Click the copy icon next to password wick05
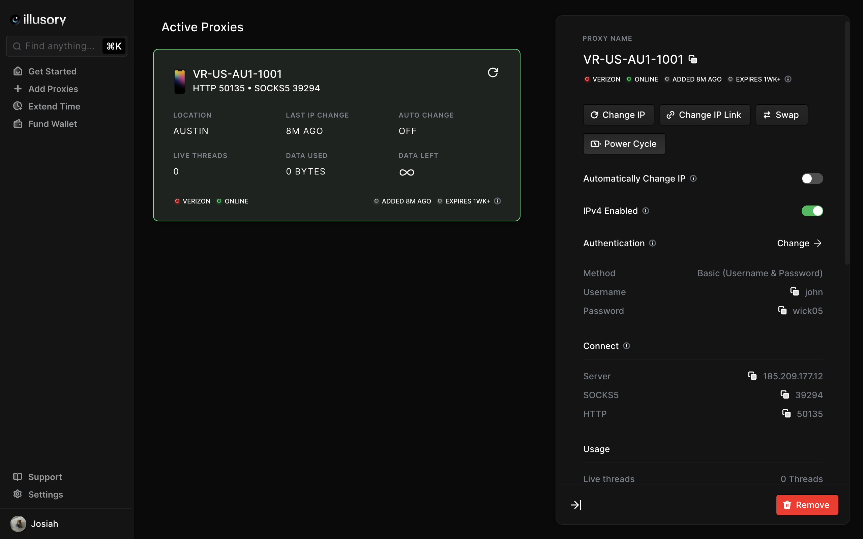The height and width of the screenshot is (539, 863). 782,311
